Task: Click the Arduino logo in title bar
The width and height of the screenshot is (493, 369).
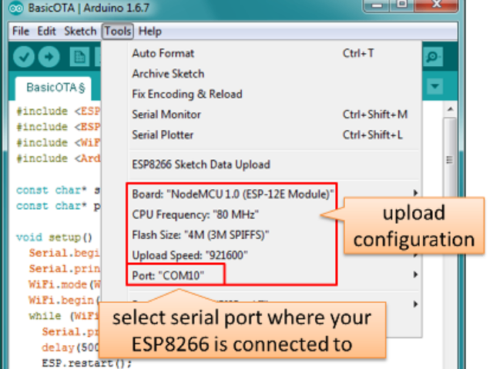Action: (x=15, y=8)
